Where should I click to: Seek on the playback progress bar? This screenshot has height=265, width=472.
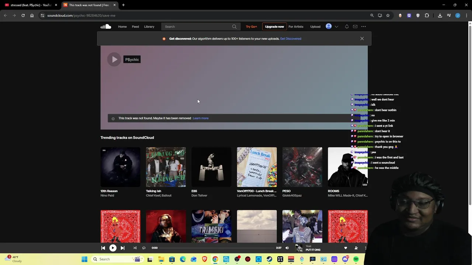217,248
